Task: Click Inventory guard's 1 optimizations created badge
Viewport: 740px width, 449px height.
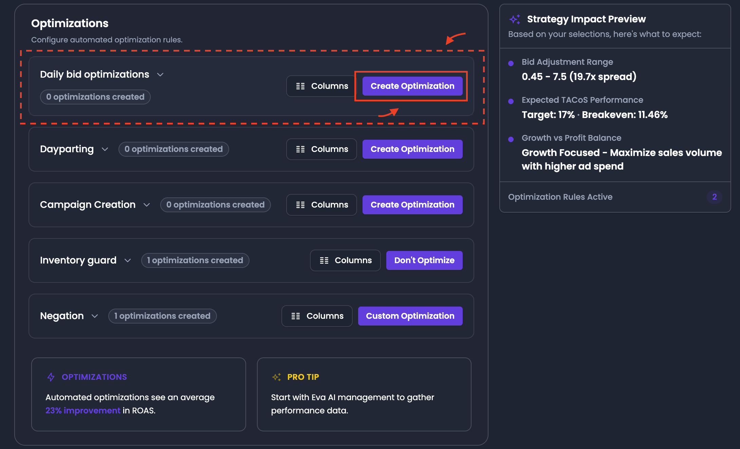Action: click(195, 260)
